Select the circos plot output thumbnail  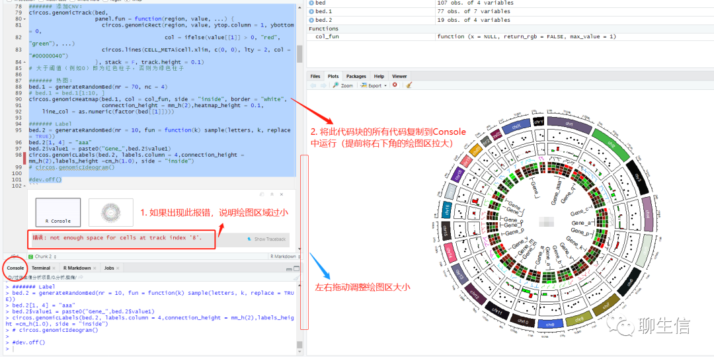point(110,213)
